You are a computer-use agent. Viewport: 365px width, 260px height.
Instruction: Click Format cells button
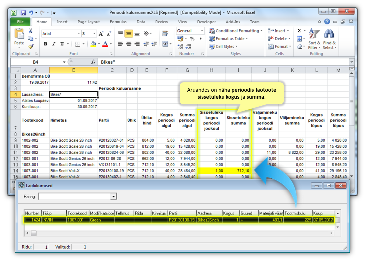(x=280, y=47)
